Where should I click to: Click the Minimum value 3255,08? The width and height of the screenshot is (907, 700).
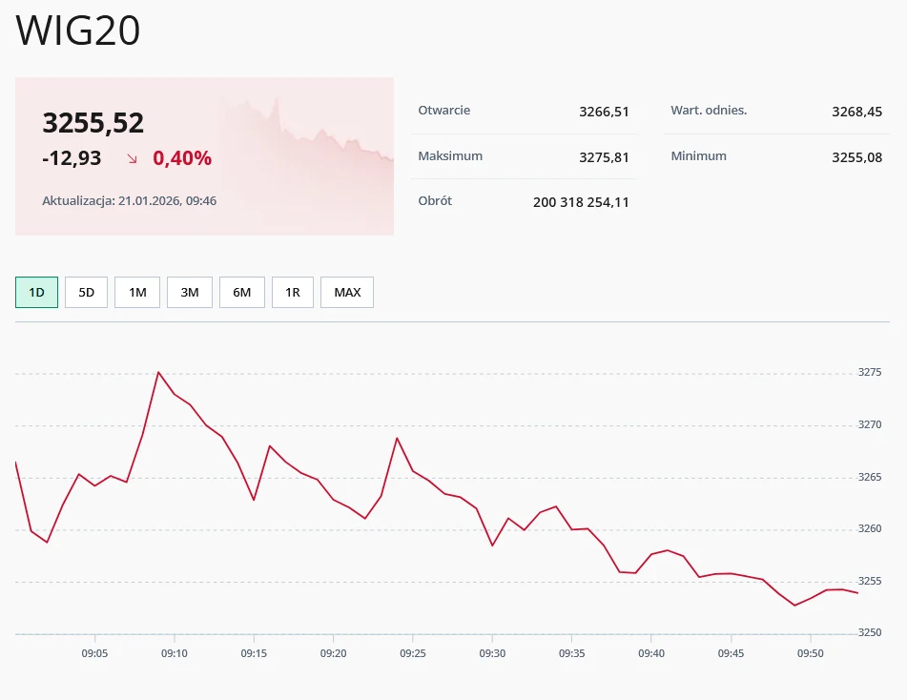pyautogui.click(x=856, y=156)
